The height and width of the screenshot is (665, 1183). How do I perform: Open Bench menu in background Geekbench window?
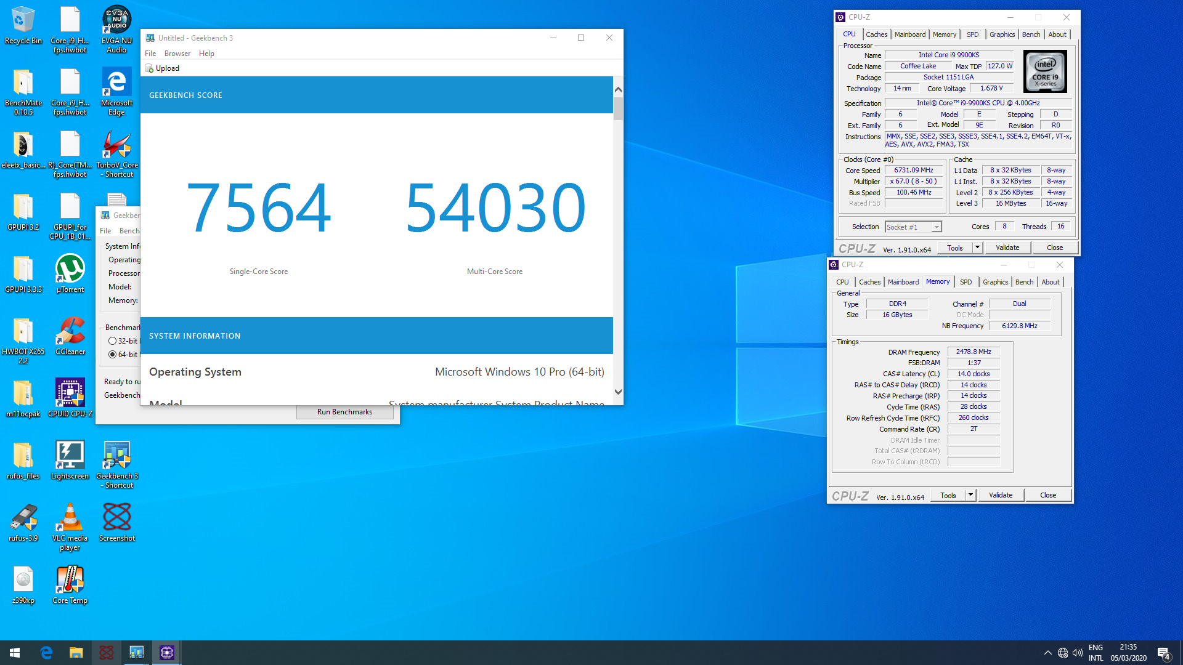(129, 231)
